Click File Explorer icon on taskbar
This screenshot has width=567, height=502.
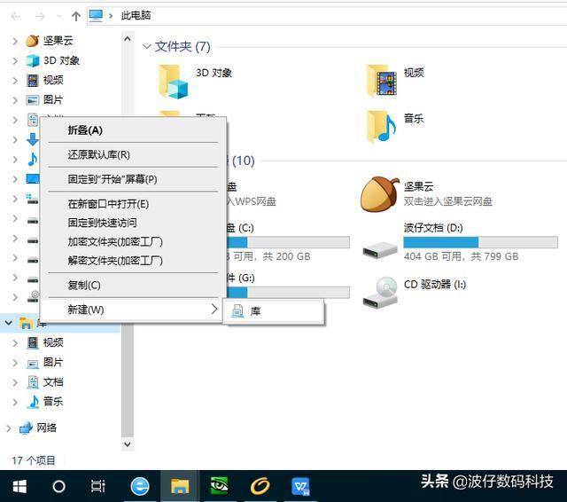180,486
